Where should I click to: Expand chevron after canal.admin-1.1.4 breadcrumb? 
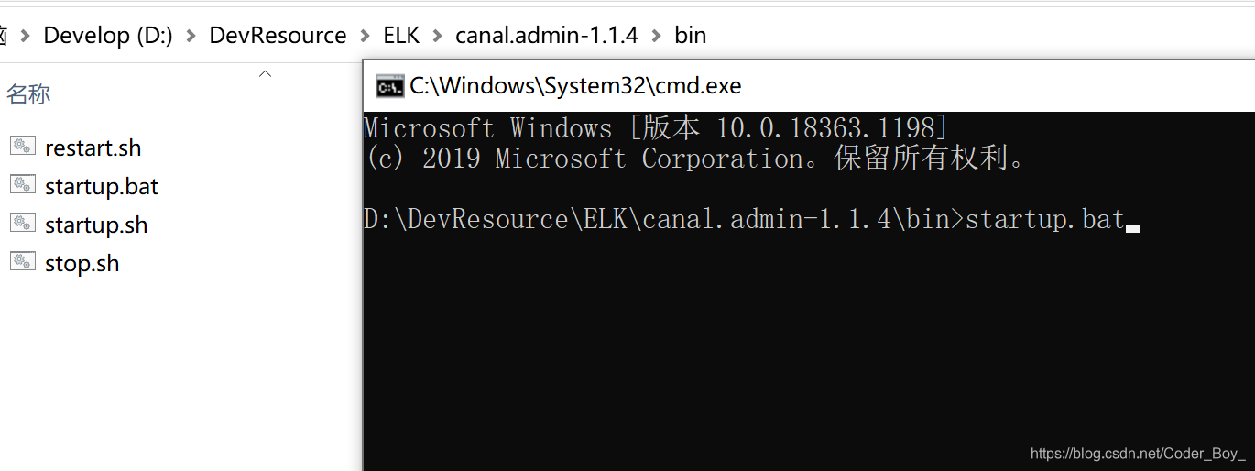click(x=656, y=36)
